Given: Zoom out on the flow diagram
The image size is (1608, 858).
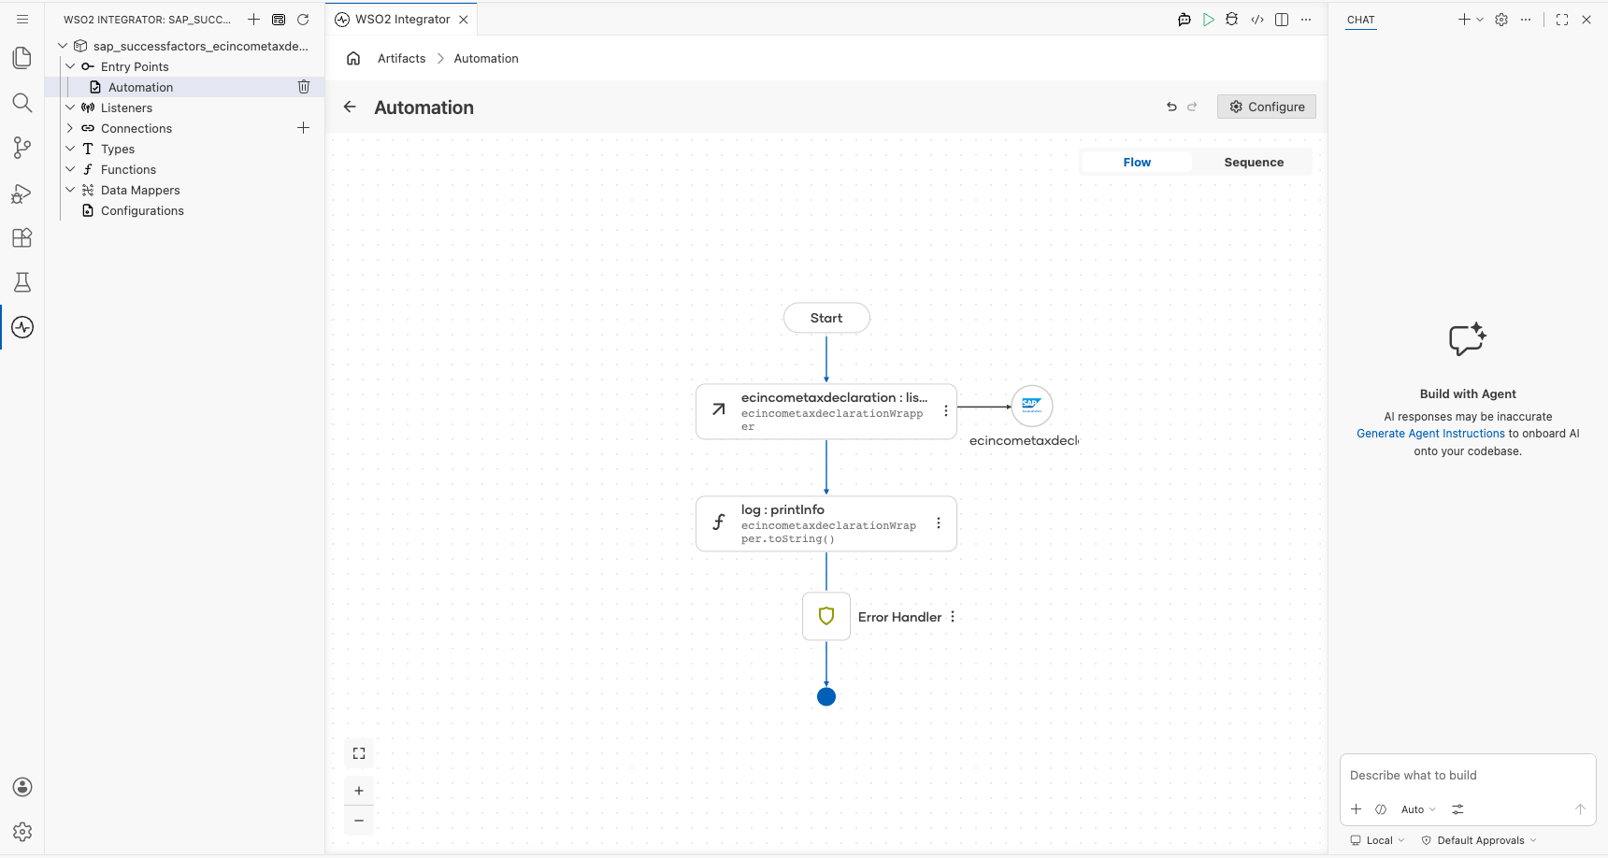Looking at the screenshot, I should (x=359, y=821).
